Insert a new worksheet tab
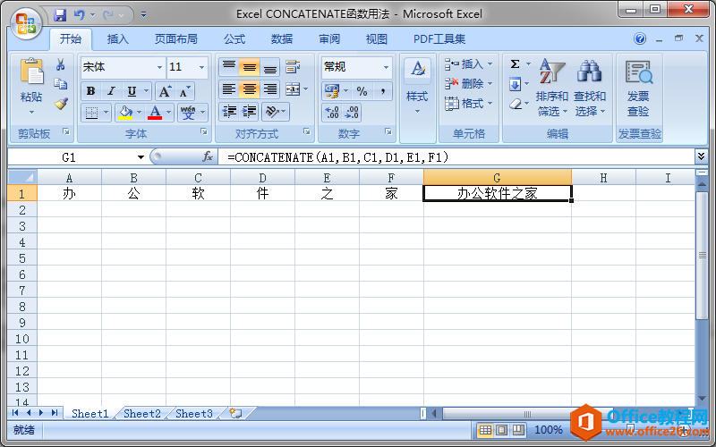This screenshot has width=716, height=447. tap(235, 414)
